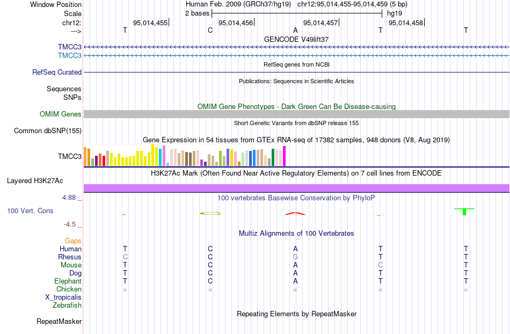Click the tall green T conservation glyph
The image size is (510, 334).
coord(464,212)
